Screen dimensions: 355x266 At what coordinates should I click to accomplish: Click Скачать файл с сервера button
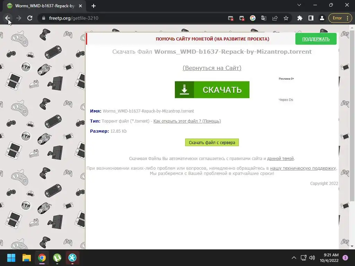(x=212, y=142)
